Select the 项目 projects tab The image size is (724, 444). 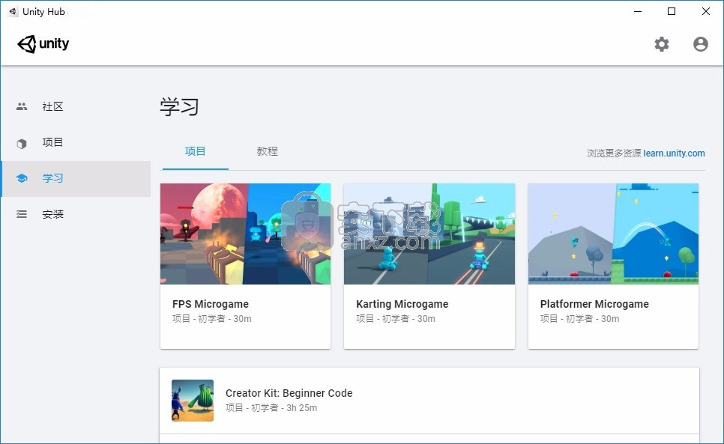[195, 151]
